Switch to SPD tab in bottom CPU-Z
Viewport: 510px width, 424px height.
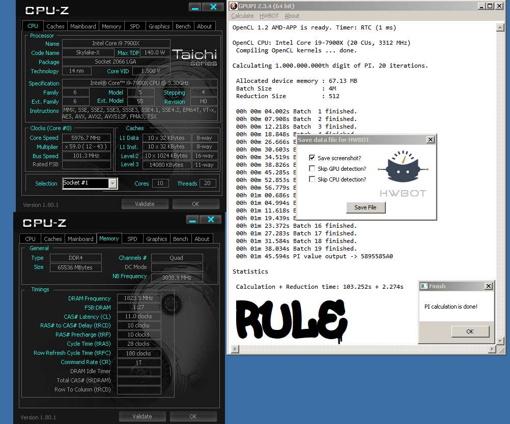pos(132,239)
